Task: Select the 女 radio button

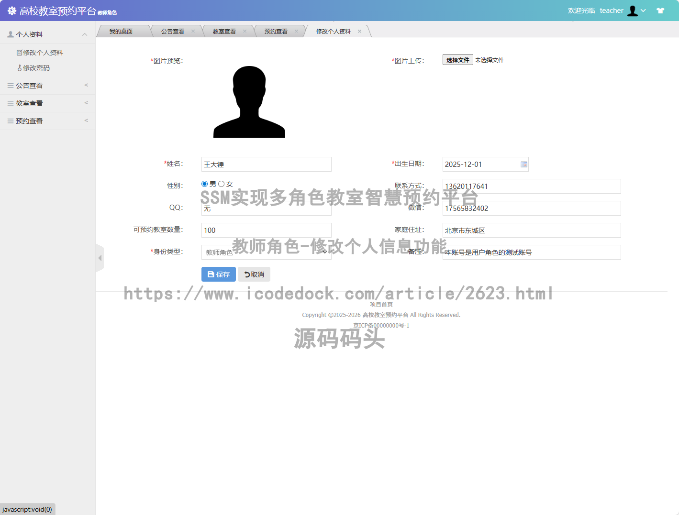Action: (x=221, y=184)
